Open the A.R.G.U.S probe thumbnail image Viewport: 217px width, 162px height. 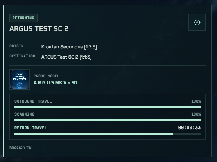point(20,80)
